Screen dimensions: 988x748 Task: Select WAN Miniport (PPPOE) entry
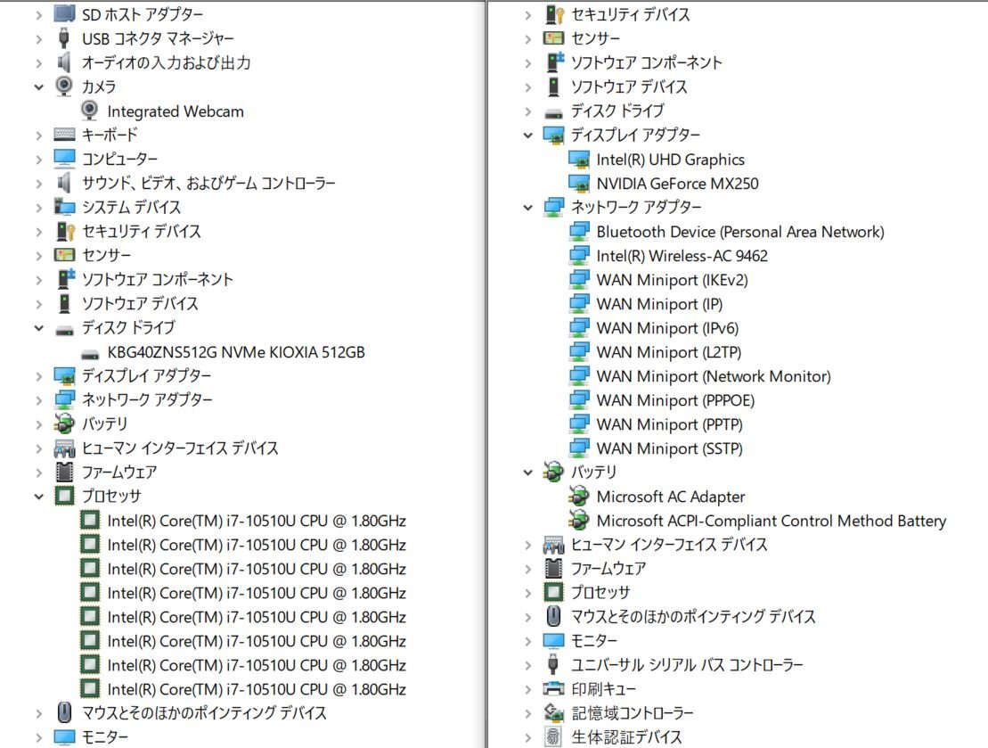[674, 400]
